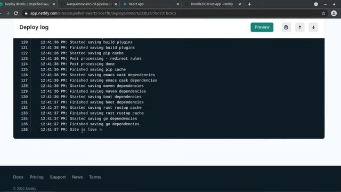Switch to ivanjakimovski ci-cd-pipeline tab
Viewport: 341px width, 192px height.
click(89, 4)
